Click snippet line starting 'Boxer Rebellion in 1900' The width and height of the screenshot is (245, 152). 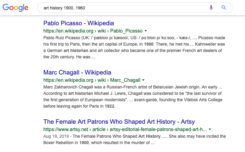pos(99,143)
